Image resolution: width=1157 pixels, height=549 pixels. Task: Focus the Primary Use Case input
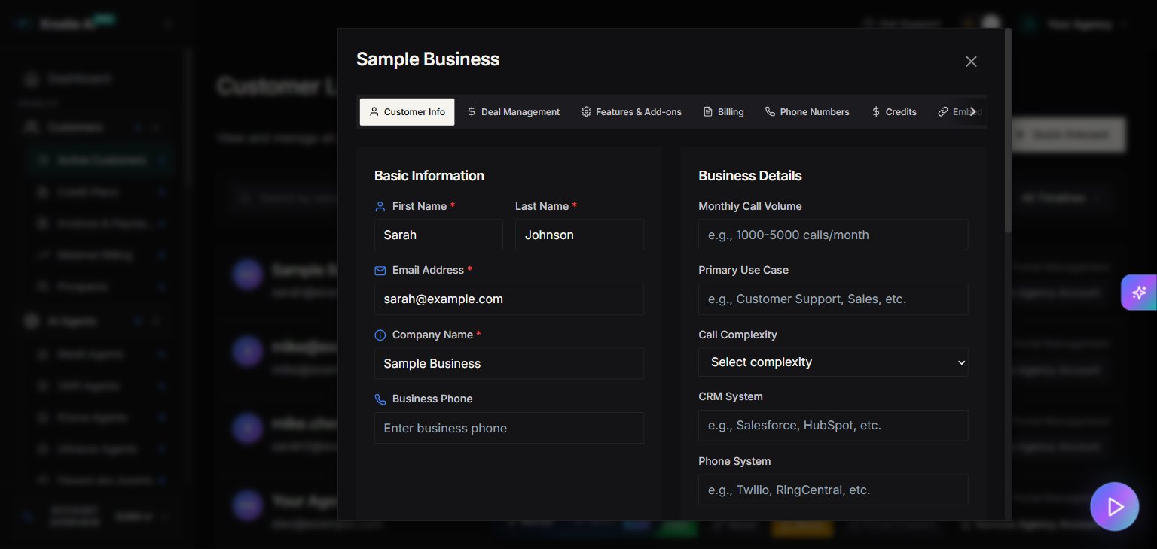833,299
